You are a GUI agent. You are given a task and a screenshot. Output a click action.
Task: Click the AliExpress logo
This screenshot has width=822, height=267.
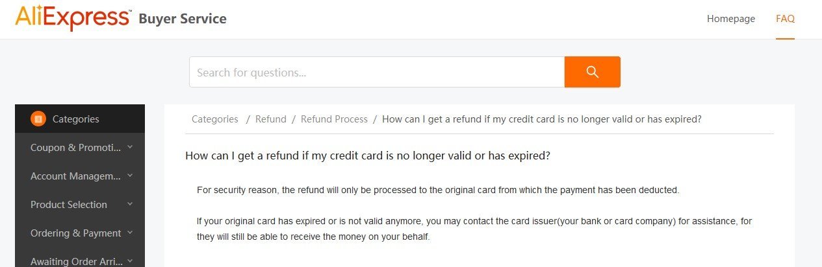tap(71, 18)
